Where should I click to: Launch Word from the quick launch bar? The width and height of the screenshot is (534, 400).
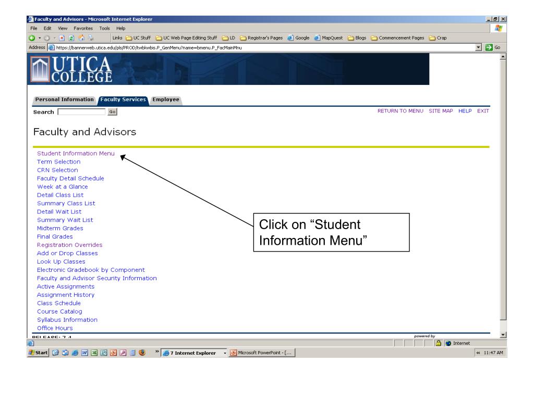point(84,353)
